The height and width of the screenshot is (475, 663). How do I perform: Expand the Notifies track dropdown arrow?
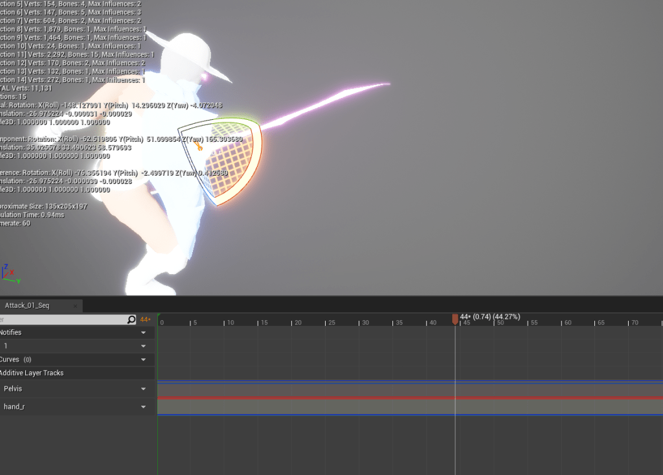click(x=143, y=333)
